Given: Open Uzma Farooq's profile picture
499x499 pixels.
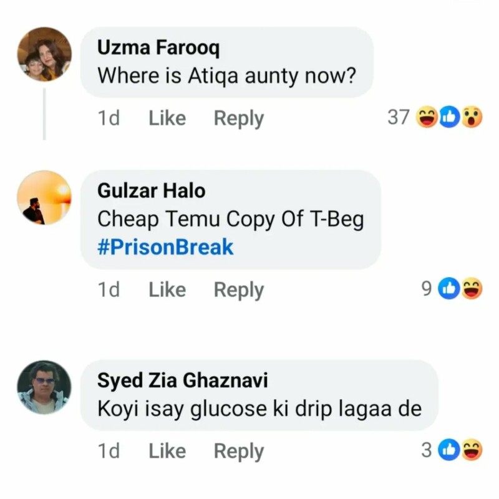Looking at the screenshot, I should pos(44,54).
